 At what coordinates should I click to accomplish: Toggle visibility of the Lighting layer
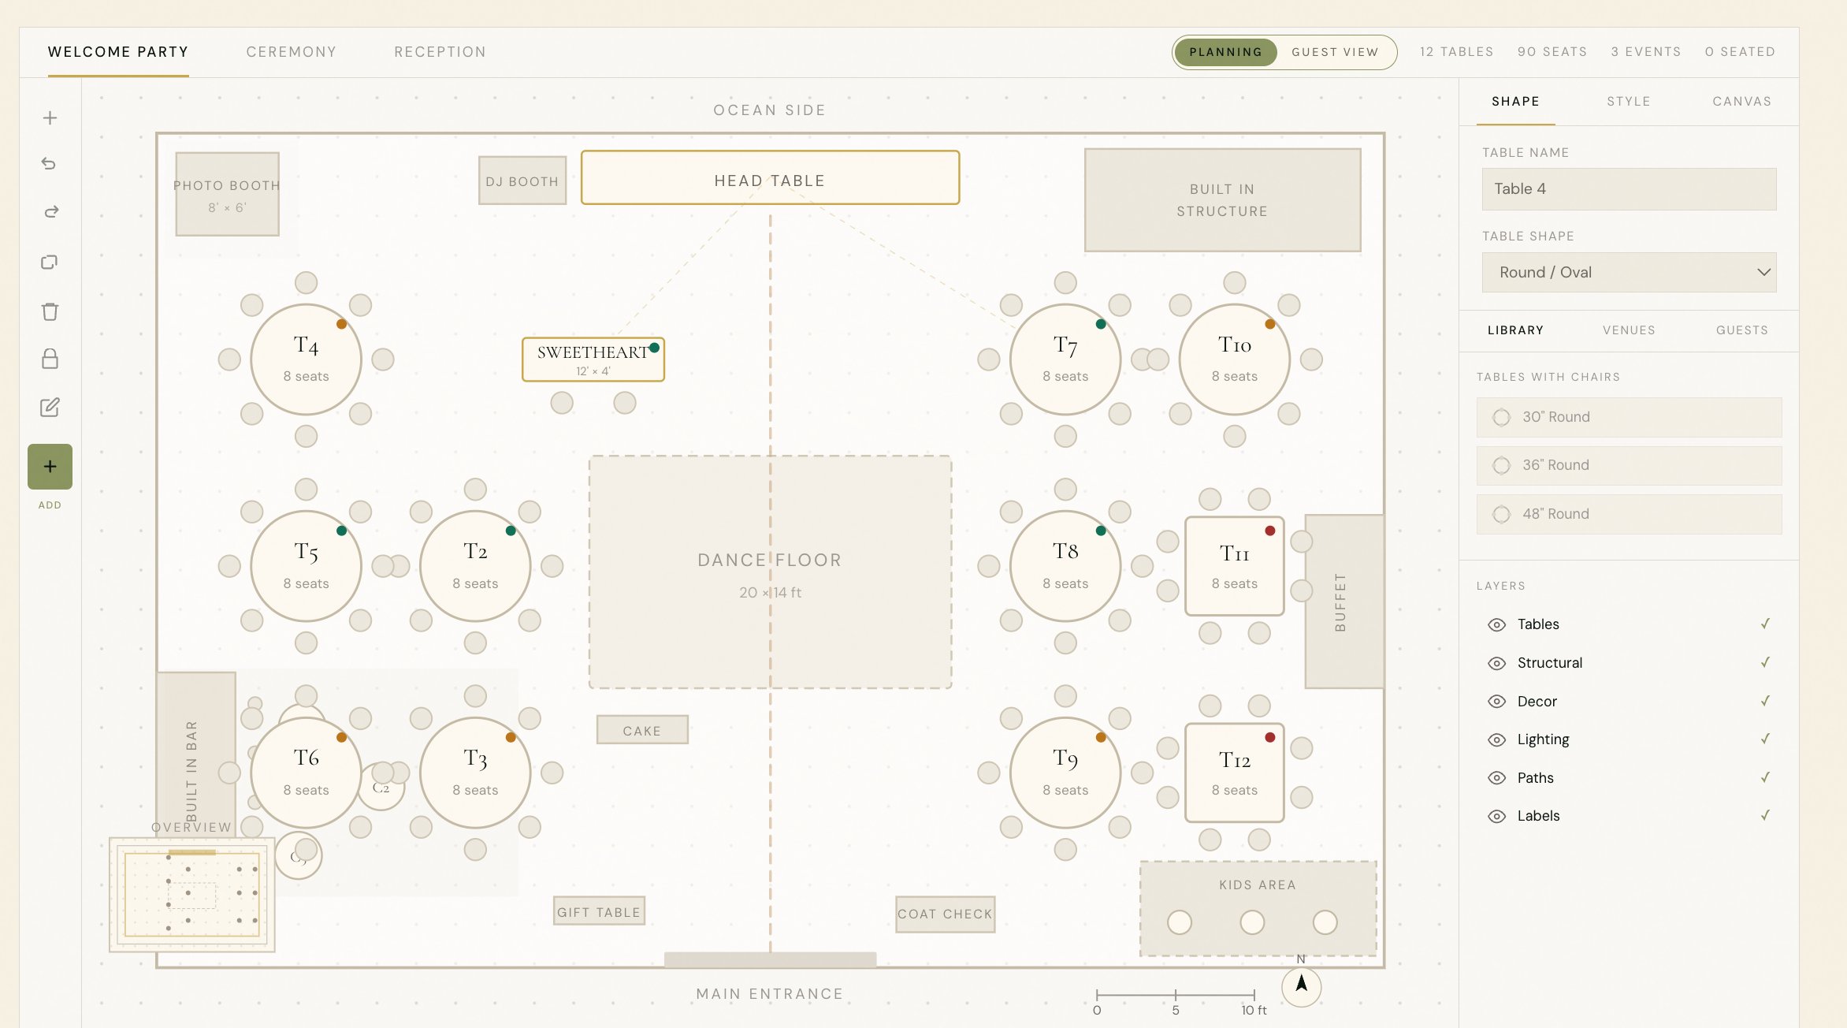click(x=1496, y=739)
